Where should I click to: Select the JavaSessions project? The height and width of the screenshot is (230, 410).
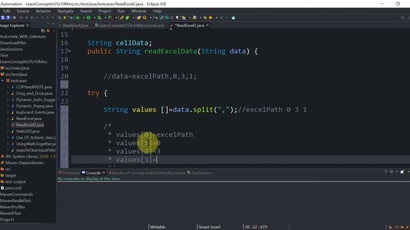(12, 49)
